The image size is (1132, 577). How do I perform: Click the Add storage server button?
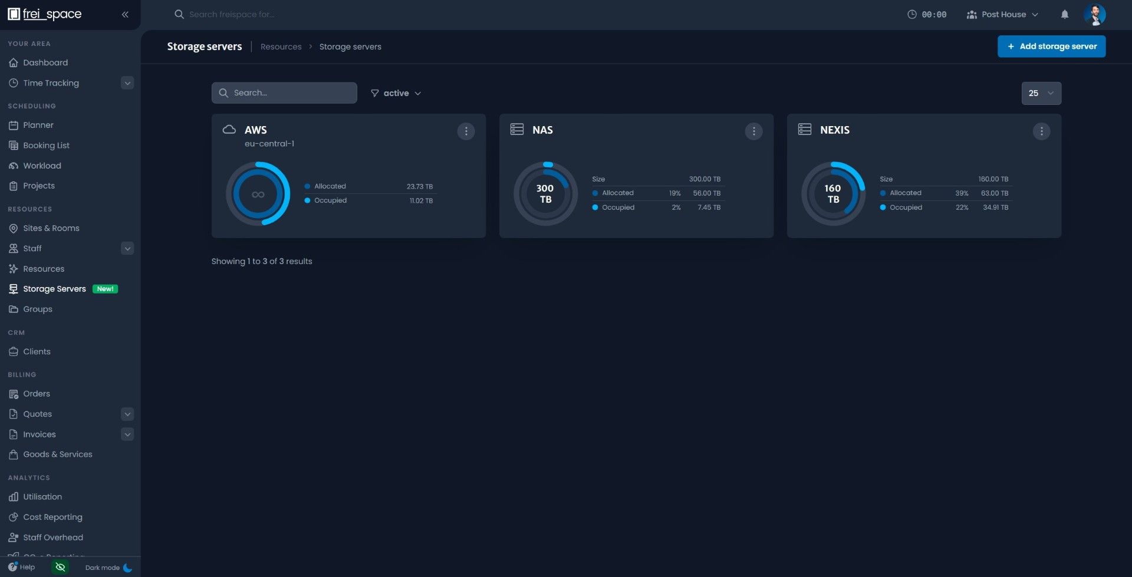point(1052,46)
